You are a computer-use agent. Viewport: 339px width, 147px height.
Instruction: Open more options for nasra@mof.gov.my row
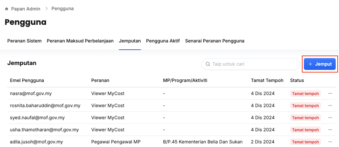(x=330, y=93)
